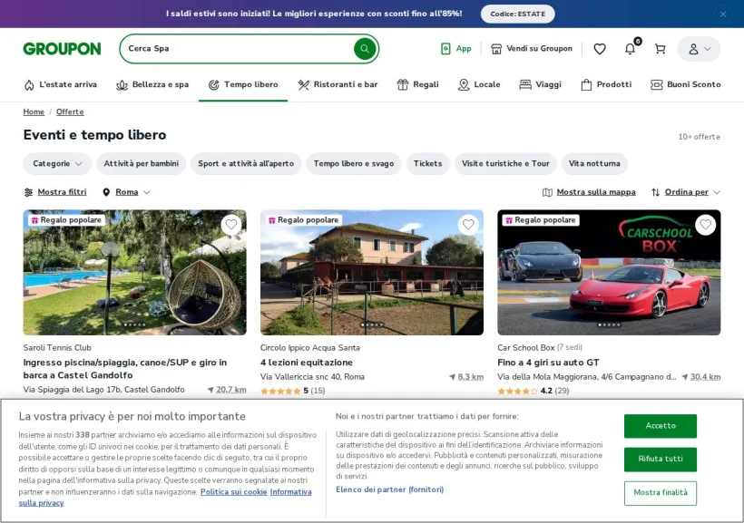Viewport: 744px width, 523px height.
Task: Open the Circolo Ippico stable image
Action: coord(372,273)
